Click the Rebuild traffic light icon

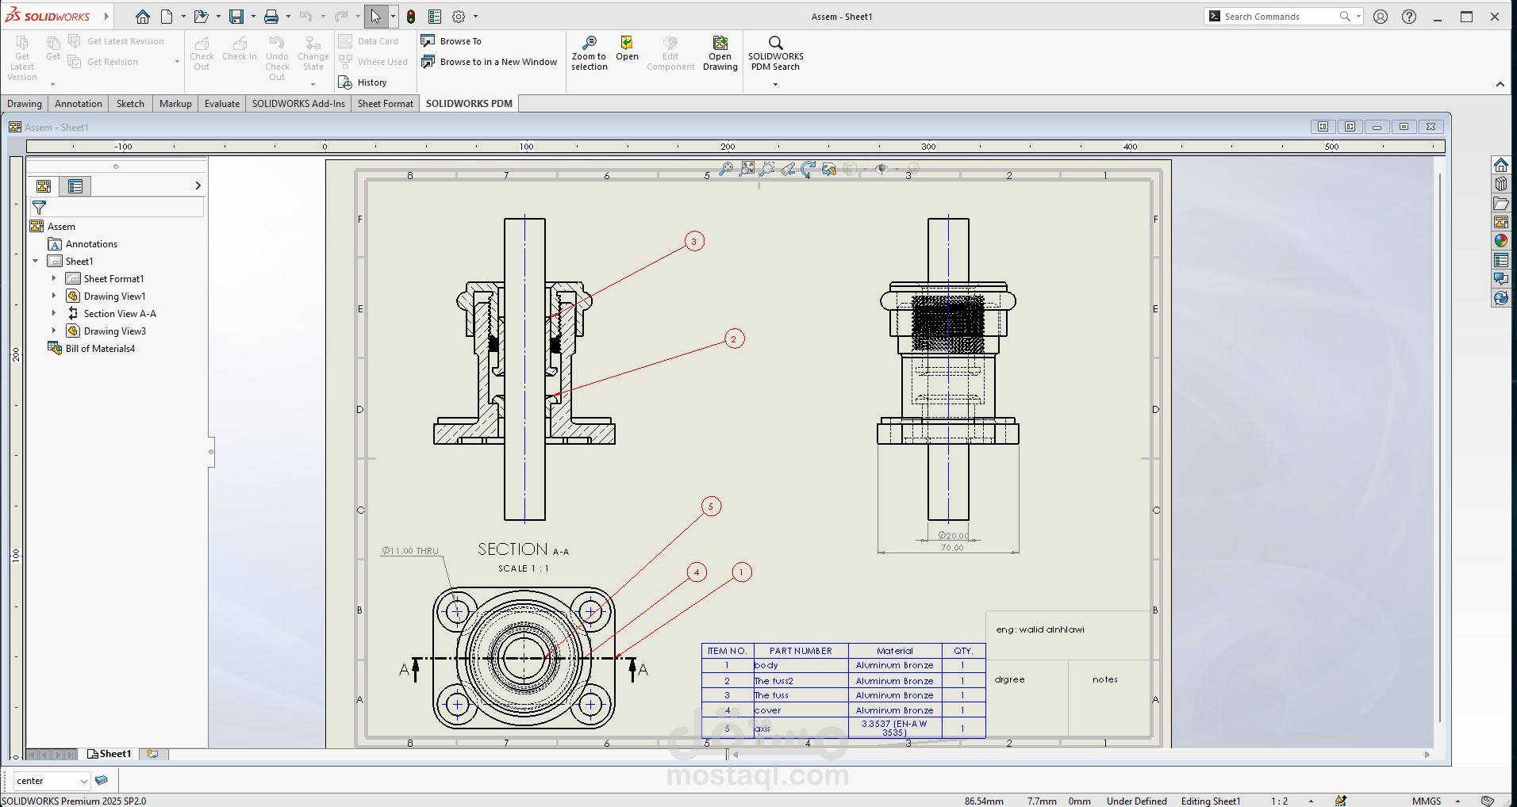coord(411,16)
